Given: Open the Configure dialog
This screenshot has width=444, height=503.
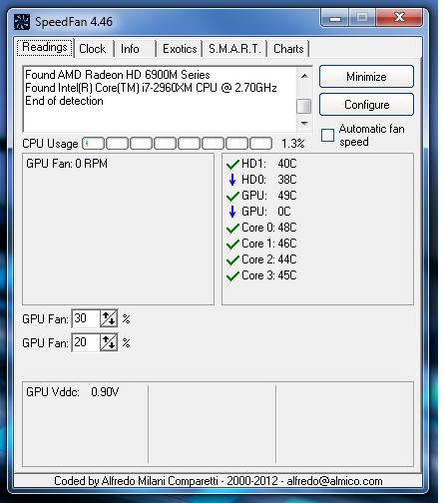Looking at the screenshot, I should pos(366,105).
